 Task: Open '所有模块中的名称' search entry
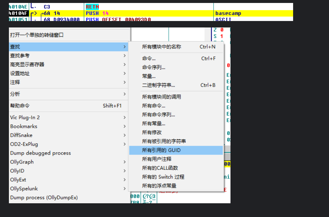click(x=161, y=47)
